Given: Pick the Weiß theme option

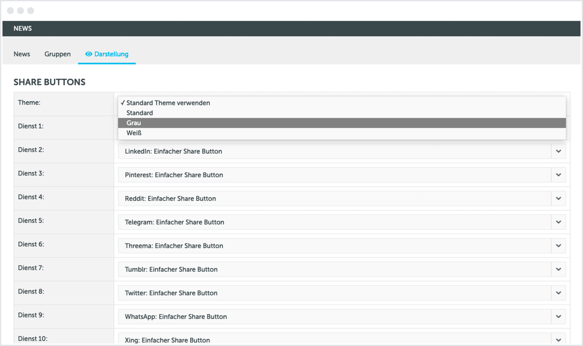Looking at the screenshot, I should pyautogui.click(x=134, y=133).
